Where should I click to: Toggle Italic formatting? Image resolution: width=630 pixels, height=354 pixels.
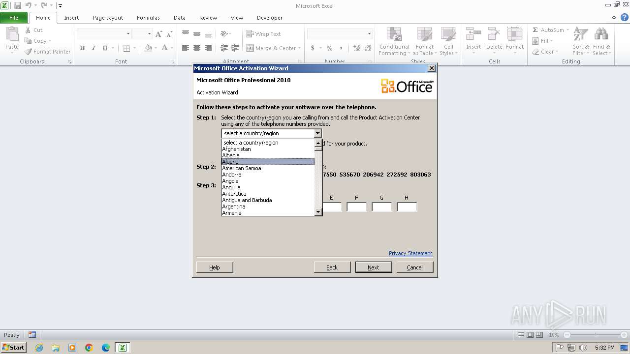(x=94, y=48)
